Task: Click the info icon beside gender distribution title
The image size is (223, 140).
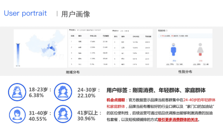Action: (x=167, y=31)
